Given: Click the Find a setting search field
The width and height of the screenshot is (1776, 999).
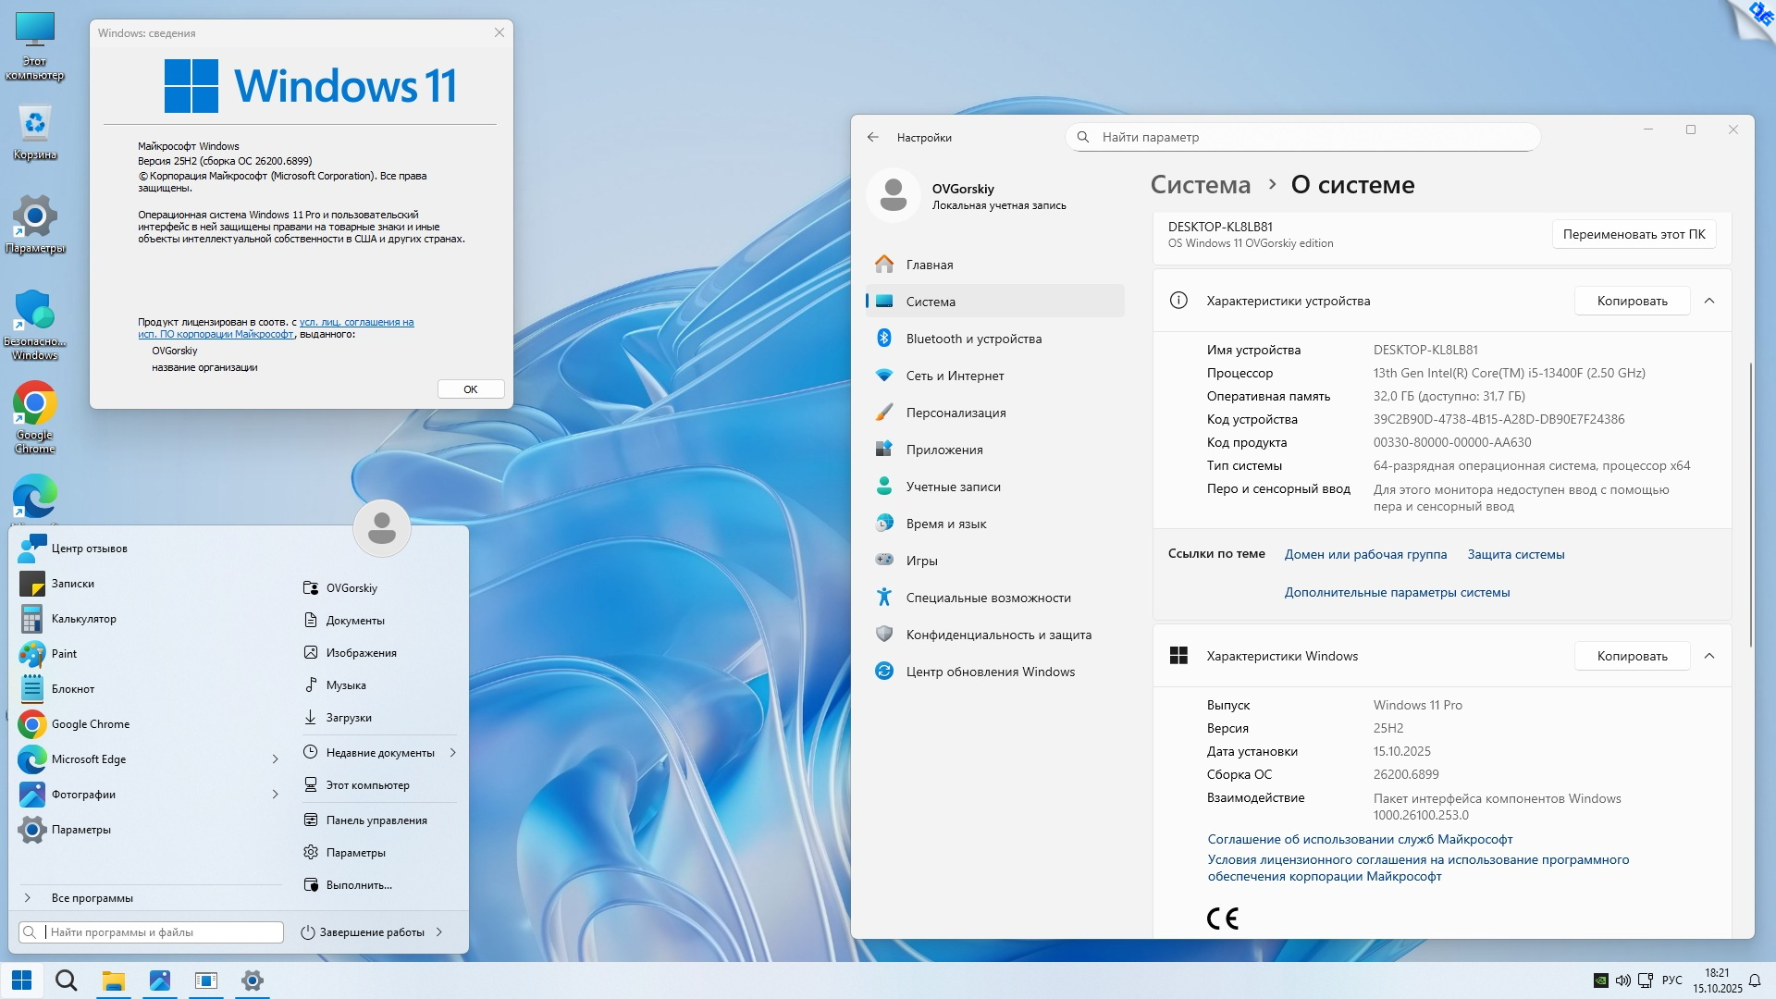Looking at the screenshot, I should (1304, 137).
